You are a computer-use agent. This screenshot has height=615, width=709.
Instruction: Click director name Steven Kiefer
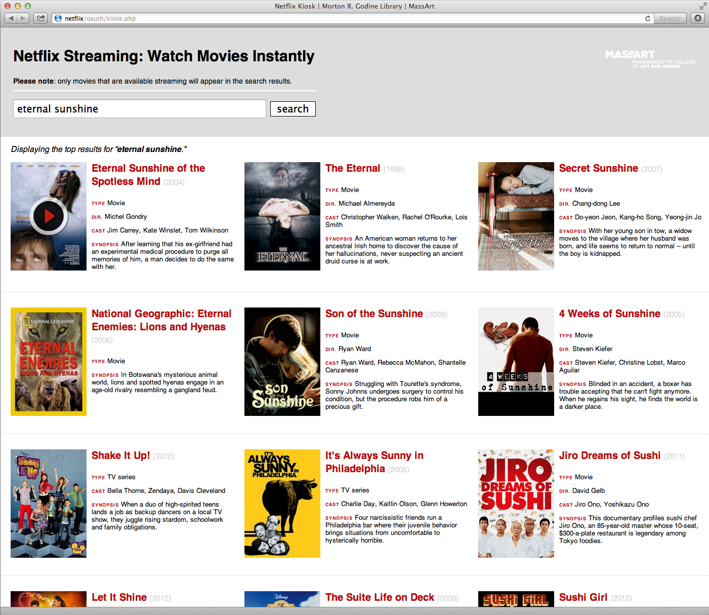[x=593, y=349]
